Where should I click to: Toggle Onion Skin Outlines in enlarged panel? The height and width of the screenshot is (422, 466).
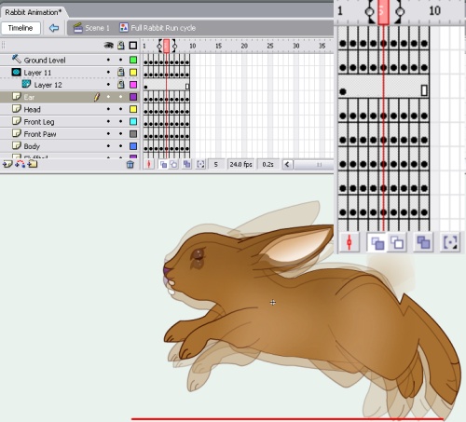(x=397, y=242)
